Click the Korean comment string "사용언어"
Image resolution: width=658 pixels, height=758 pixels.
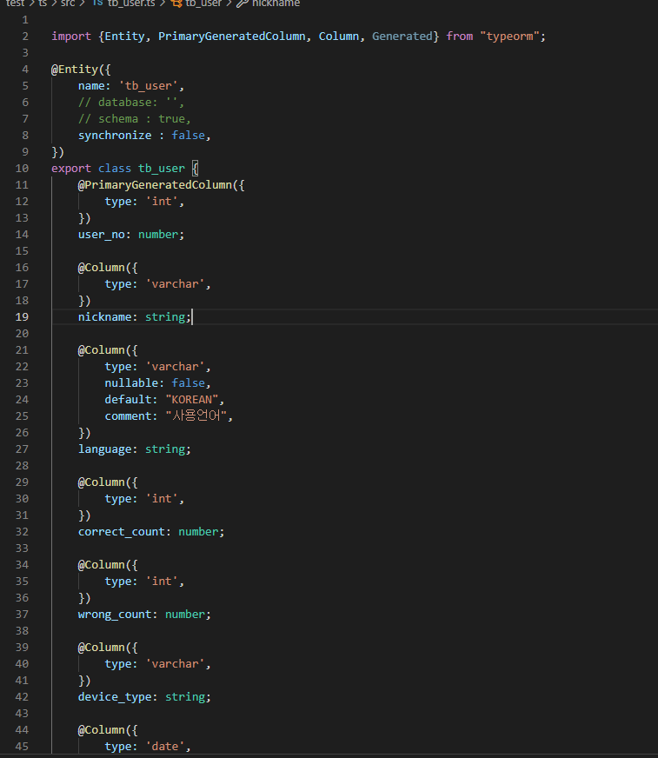click(x=198, y=416)
